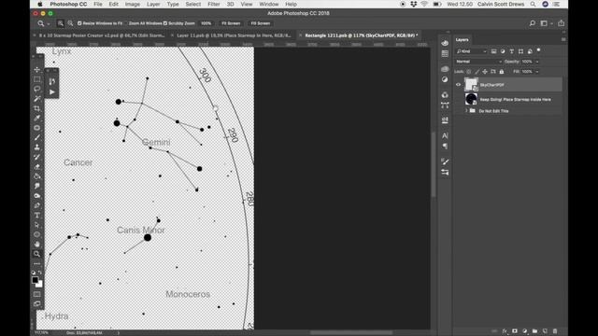Open the Image menu
Image resolution: width=598 pixels, height=336 pixels.
click(133, 4)
